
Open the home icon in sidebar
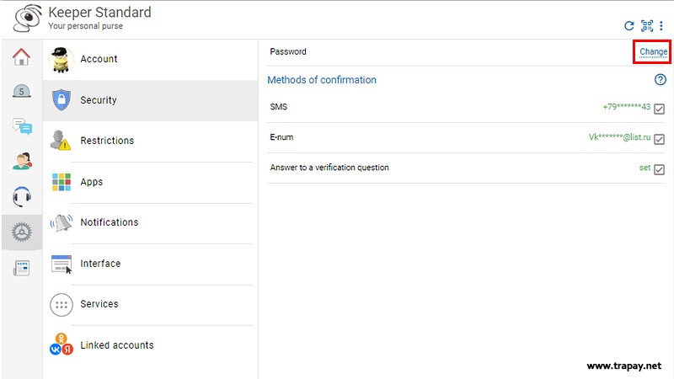coord(21,57)
